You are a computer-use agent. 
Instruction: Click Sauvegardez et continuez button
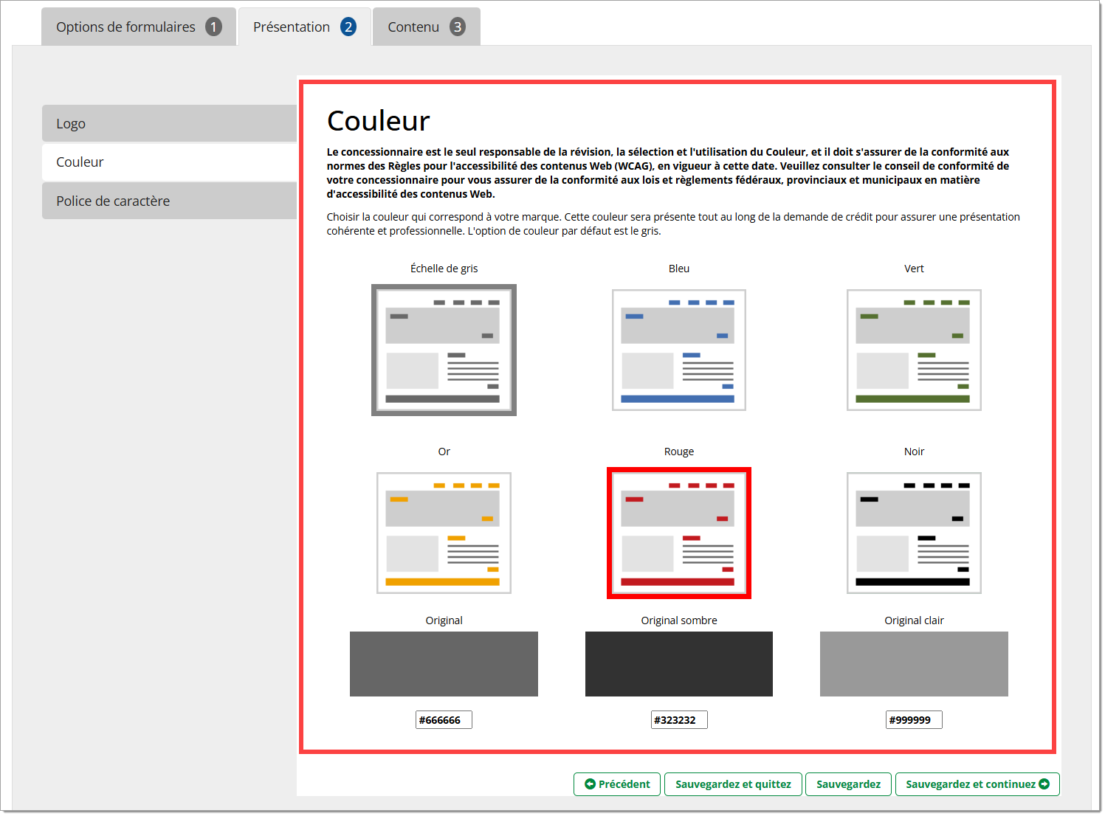point(977,784)
